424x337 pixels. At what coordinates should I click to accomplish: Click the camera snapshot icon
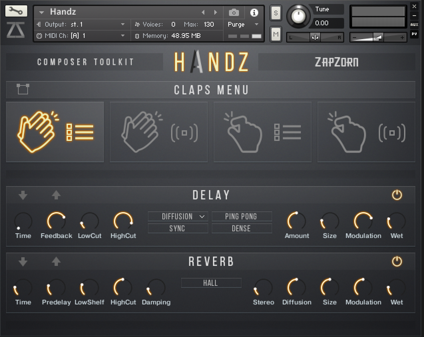click(x=234, y=13)
